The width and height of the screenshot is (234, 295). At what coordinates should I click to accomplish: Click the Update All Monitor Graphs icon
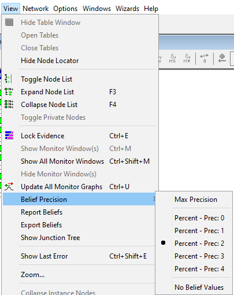(x=9, y=186)
